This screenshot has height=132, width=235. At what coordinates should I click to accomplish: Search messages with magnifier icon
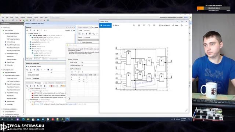coord(27,86)
